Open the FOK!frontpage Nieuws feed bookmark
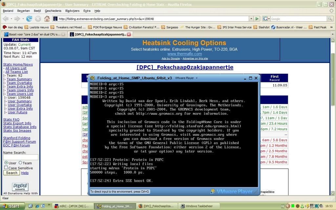The height and width of the screenshot is (210, 336). pos(105,27)
